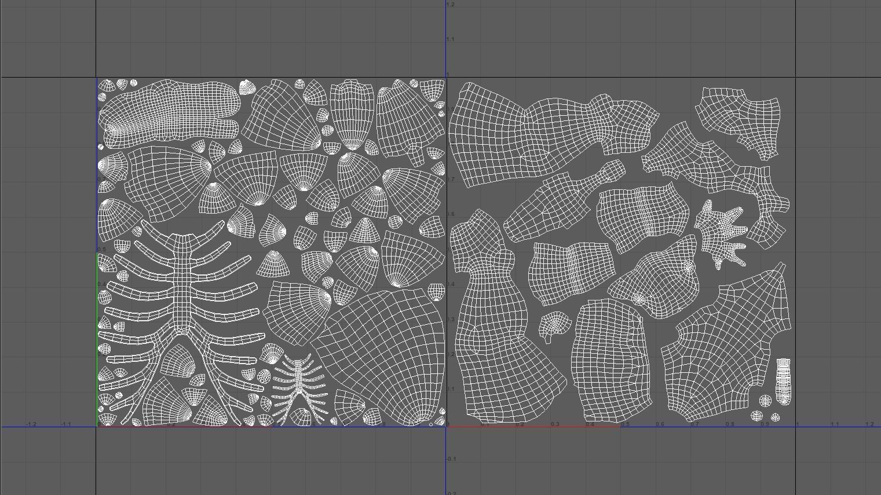Viewport: 881px width, 495px height.
Task: Click the 1.2 label on the vertical axis
Action: [x=451, y=5]
